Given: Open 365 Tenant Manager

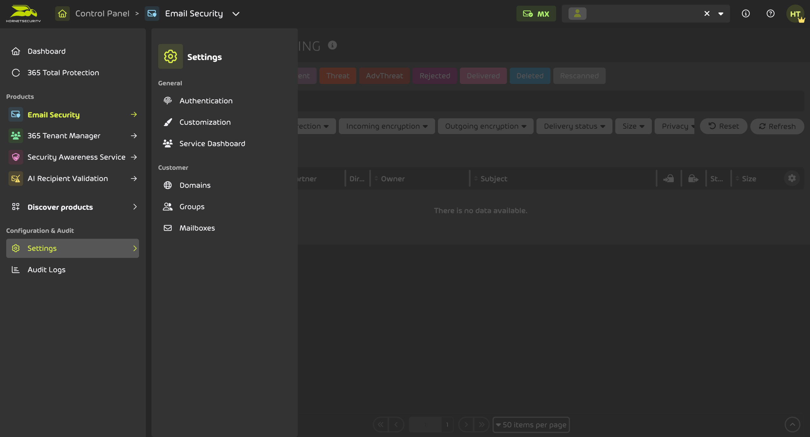Looking at the screenshot, I should coord(64,136).
